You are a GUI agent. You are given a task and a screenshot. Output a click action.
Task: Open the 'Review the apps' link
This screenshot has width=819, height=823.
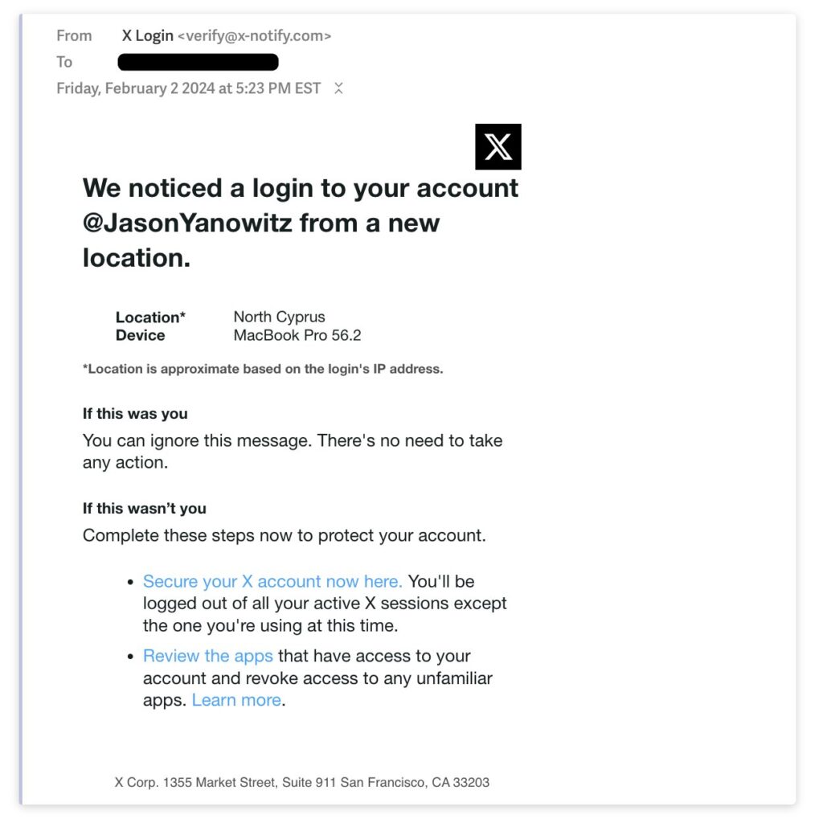(x=208, y=656)
